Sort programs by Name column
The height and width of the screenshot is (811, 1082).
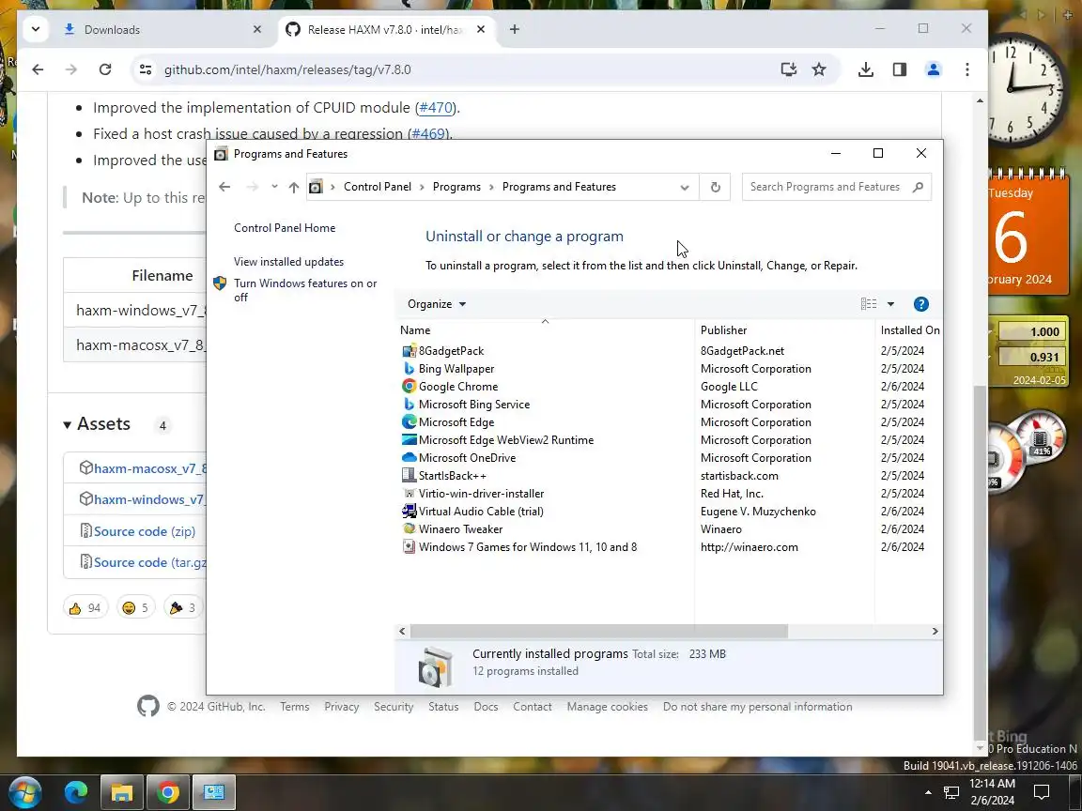(x=545, y=330)
